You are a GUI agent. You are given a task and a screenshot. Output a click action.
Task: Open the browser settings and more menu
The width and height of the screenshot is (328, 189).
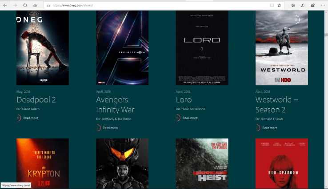click(x=322, y=5)
